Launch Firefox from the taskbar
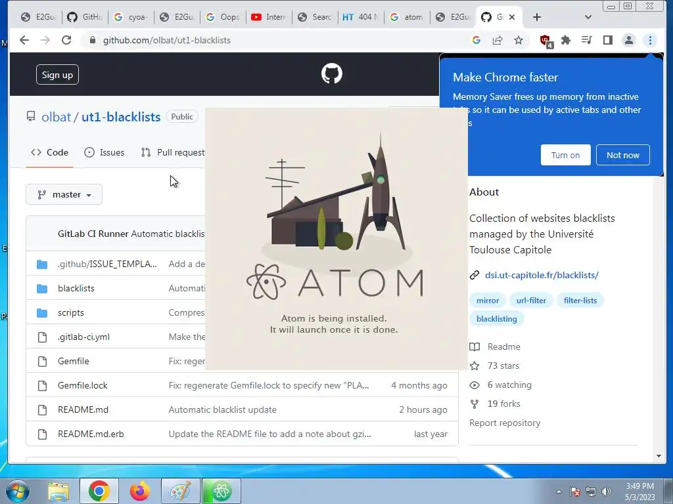Viewport: 673px width, 504px height. click(x=140, y=492)
